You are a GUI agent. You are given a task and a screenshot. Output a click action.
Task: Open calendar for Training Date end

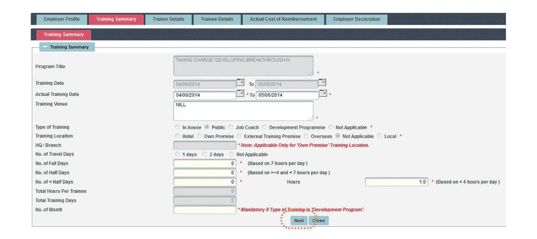coord(322,83)
